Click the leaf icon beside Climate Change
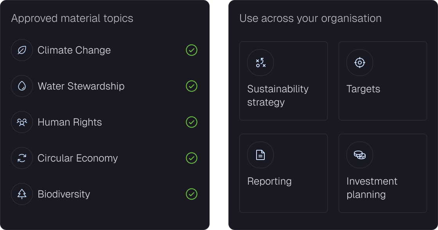 coord(22,50)
